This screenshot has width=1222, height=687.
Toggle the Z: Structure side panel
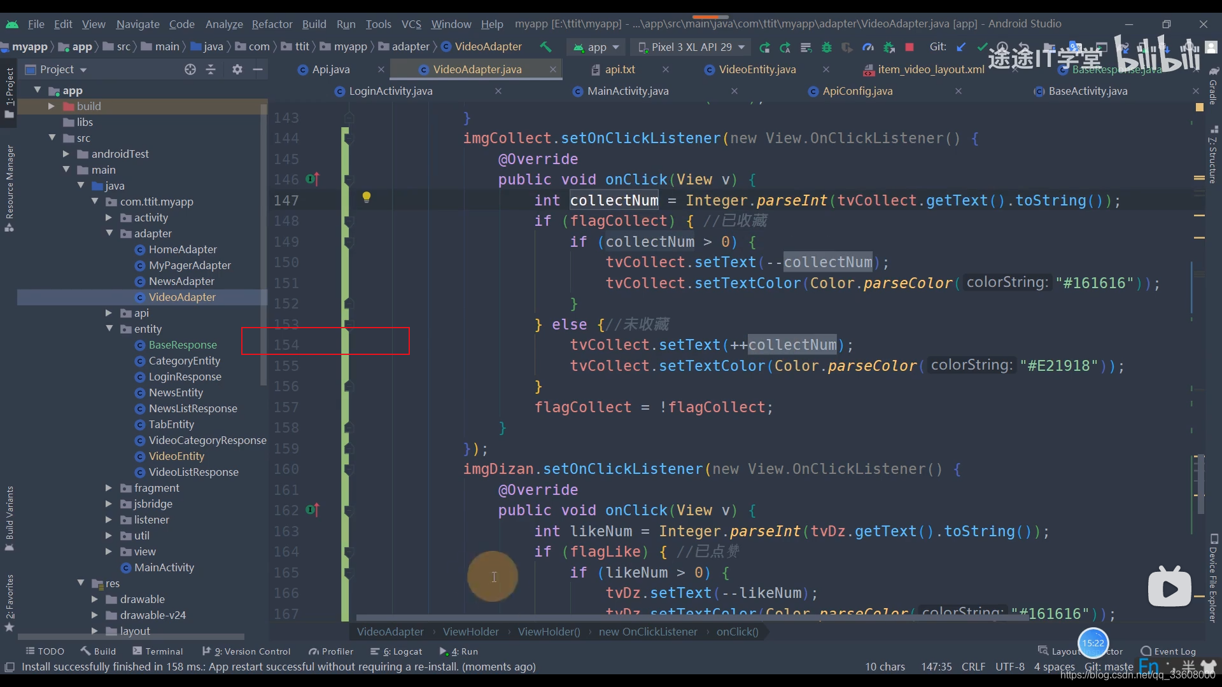pyautogui.click(x=1213, y=156)
